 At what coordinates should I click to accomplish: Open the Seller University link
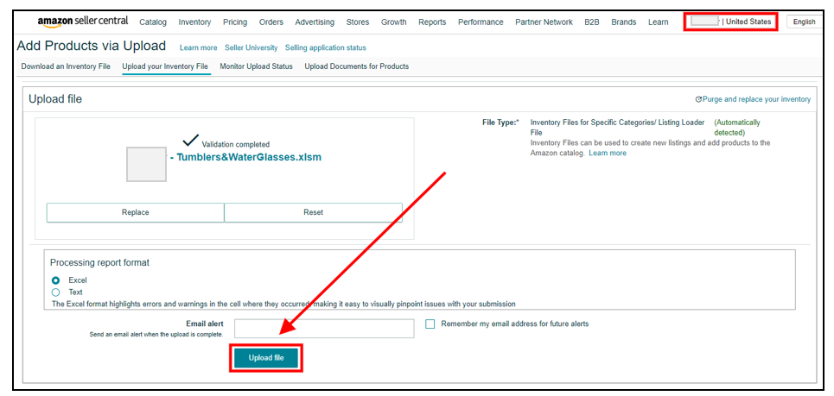251,47
